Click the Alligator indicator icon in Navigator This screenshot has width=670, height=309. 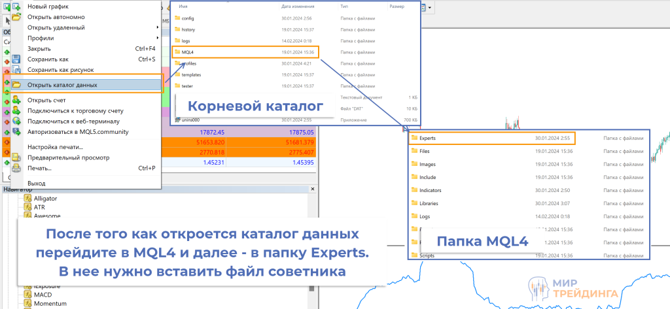click(28, 198)
